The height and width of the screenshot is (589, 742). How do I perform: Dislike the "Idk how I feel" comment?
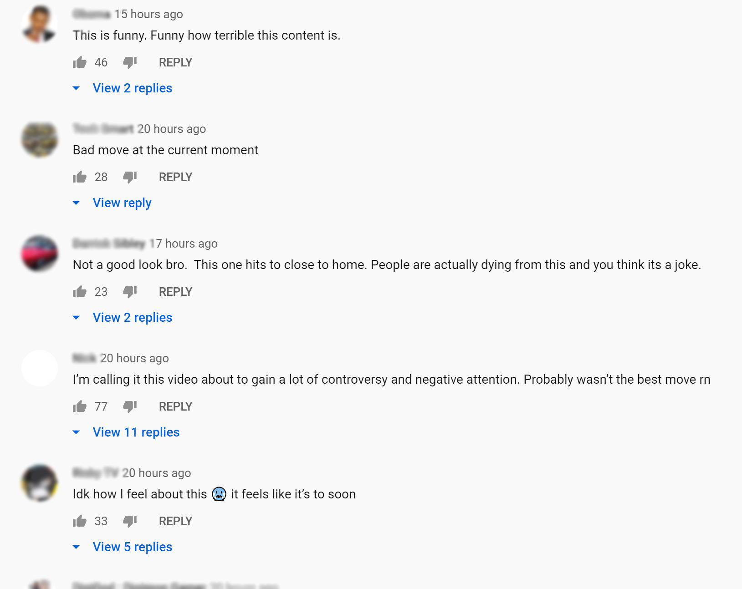point(130,521)
